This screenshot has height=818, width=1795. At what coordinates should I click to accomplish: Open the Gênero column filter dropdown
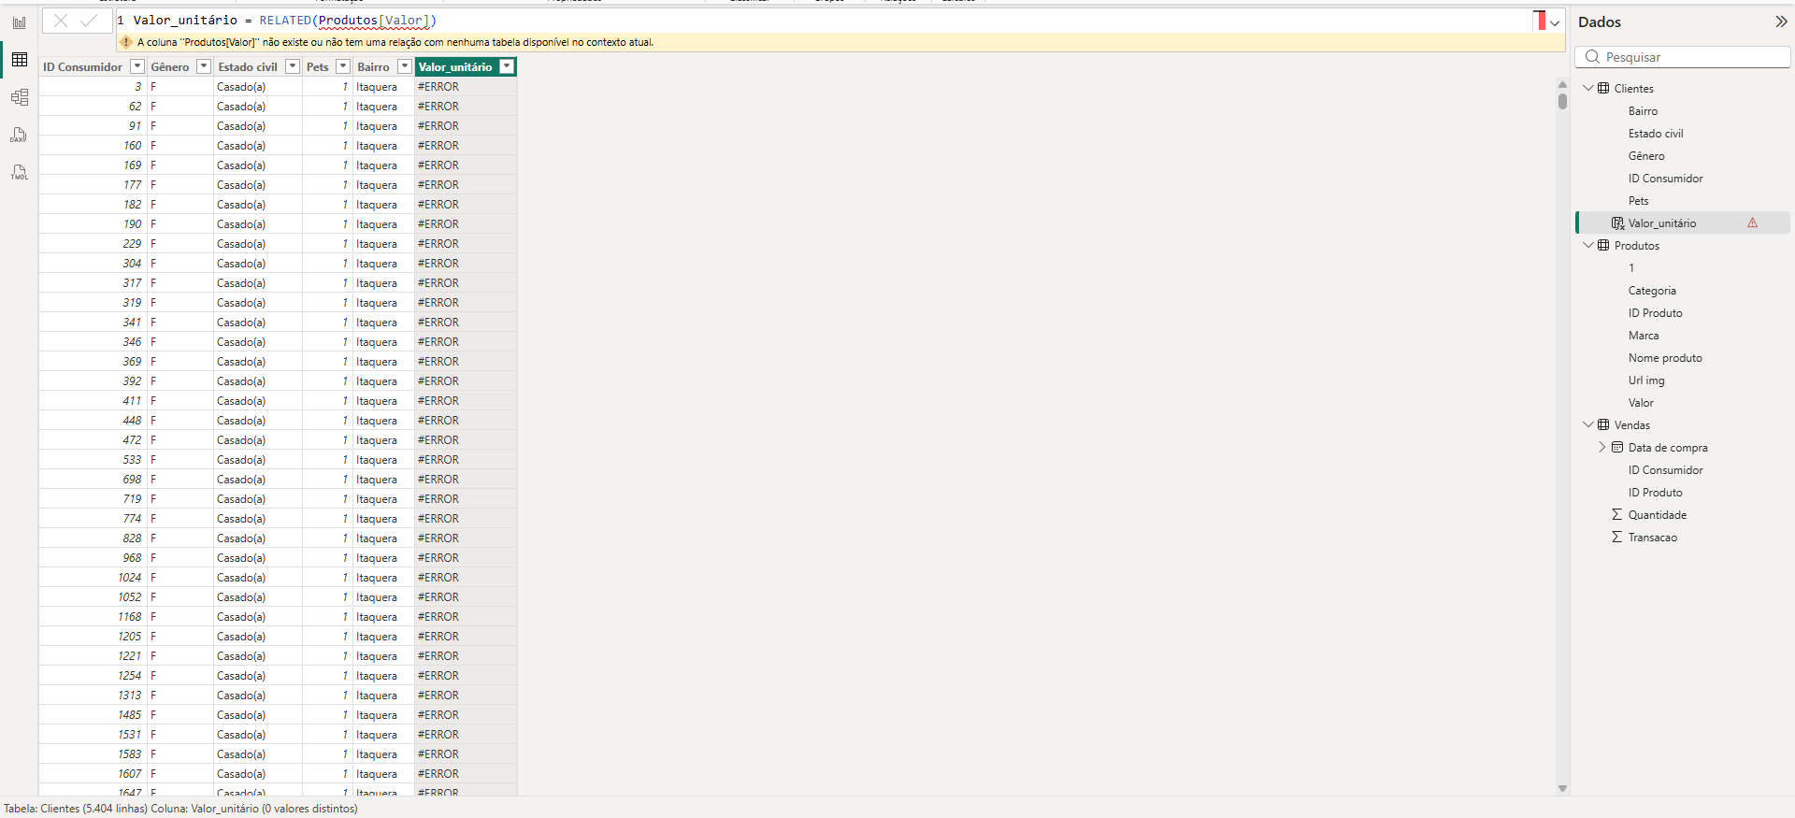(x=204, y=66)
